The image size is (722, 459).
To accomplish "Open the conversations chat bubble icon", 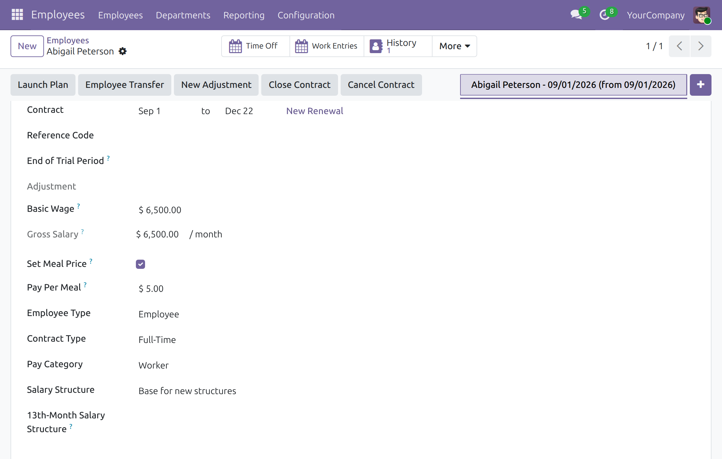I will (x=576, y=15).
